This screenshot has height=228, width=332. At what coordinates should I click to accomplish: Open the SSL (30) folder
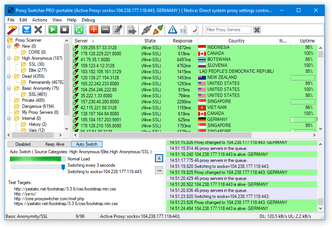tap(36, 64)
